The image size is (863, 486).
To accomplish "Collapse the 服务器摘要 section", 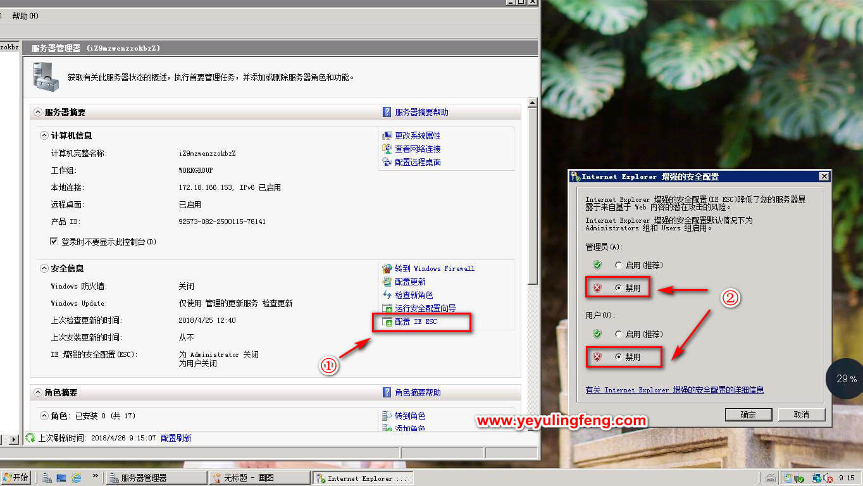I will 37,112.
